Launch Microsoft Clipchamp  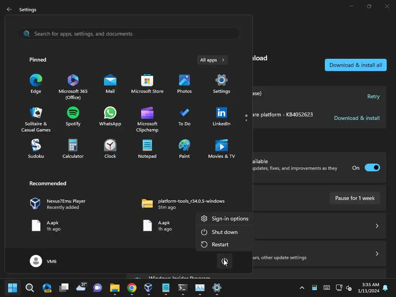coord(147,119)
